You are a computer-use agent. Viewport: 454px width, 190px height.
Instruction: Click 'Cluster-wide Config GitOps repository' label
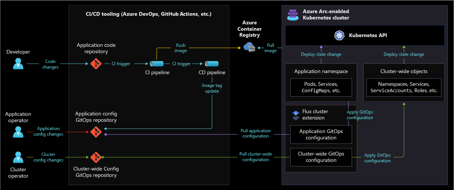pyautogui.click(x=96, y=172)
